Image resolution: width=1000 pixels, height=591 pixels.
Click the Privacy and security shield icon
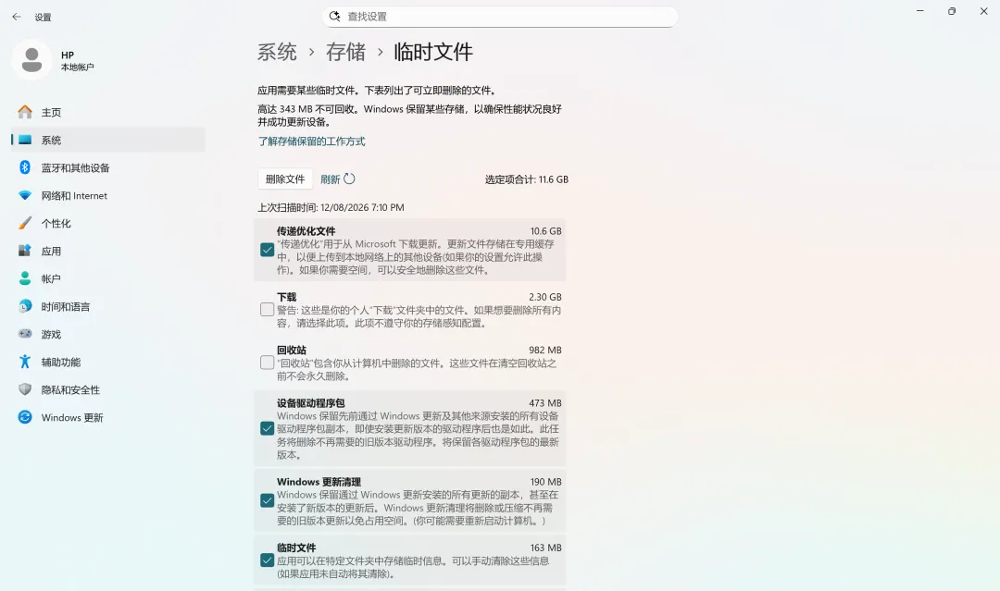25,389
